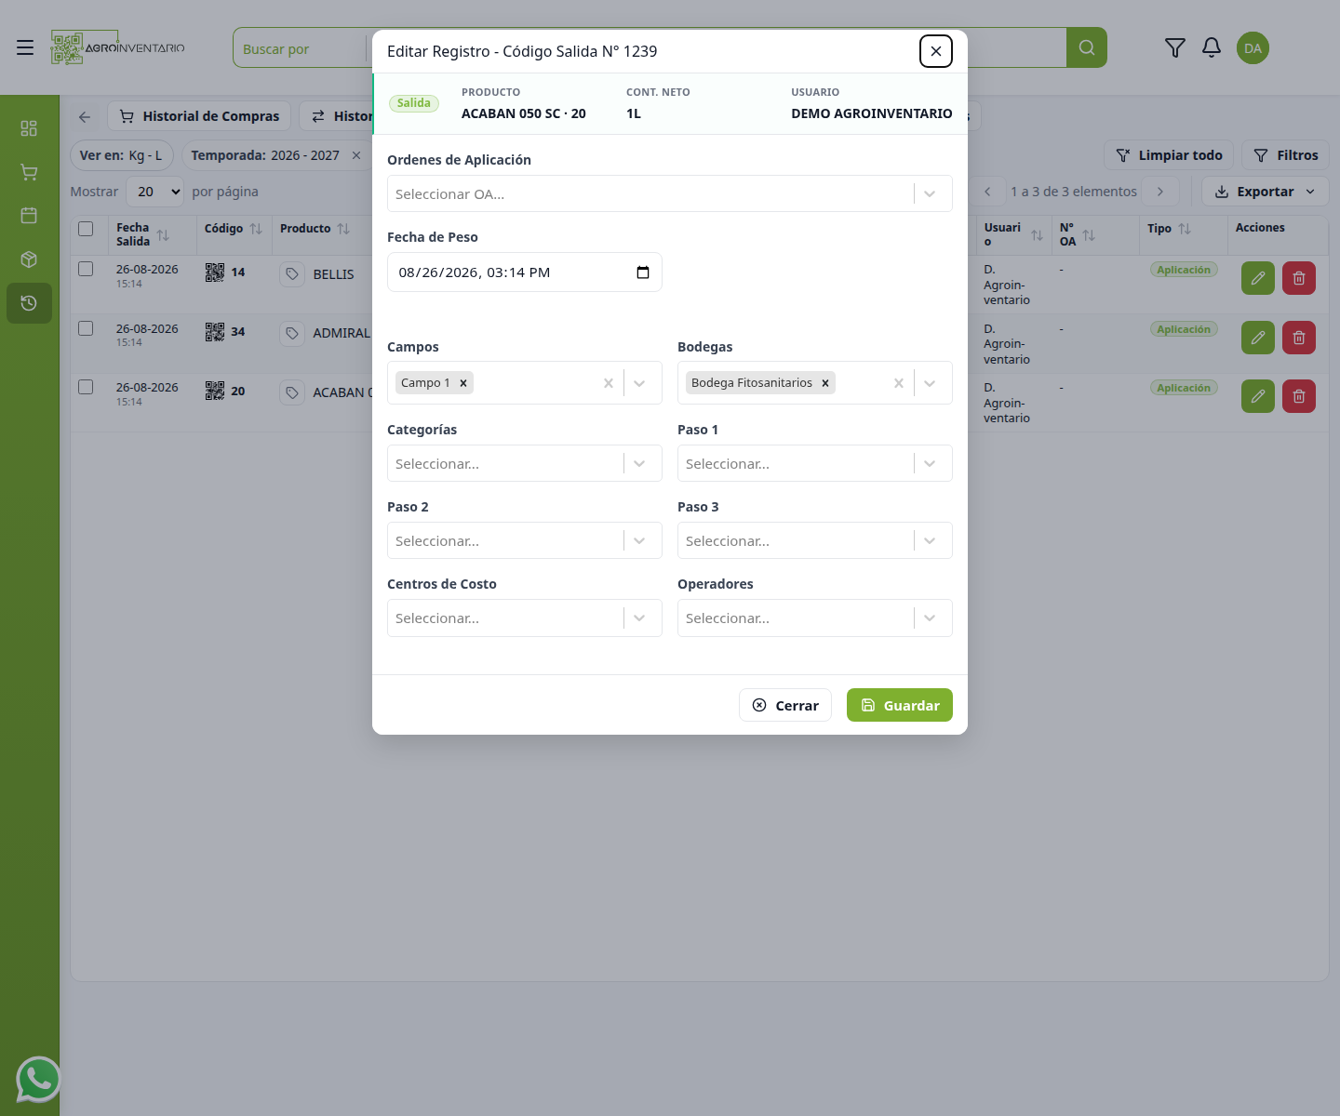1340x1116 pixels.
Task: Open history clock icon in sidebar
Action: (29, 303)
